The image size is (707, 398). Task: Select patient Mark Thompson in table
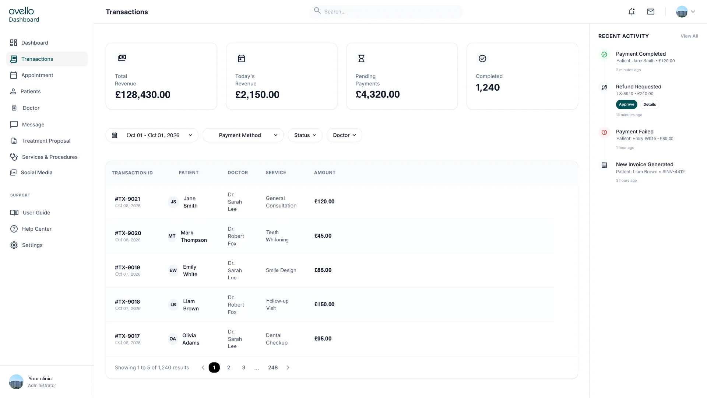click(194, 236)
